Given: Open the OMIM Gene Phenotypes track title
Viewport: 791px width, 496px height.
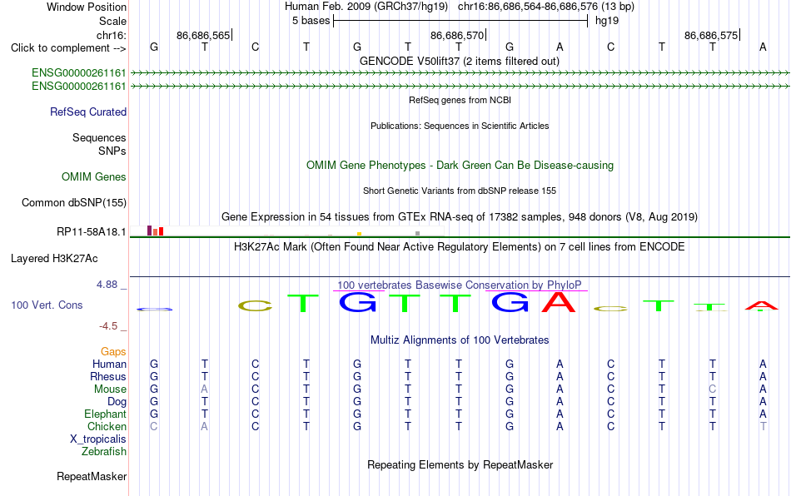Looking at the screenshot, I should pos(460,166).
